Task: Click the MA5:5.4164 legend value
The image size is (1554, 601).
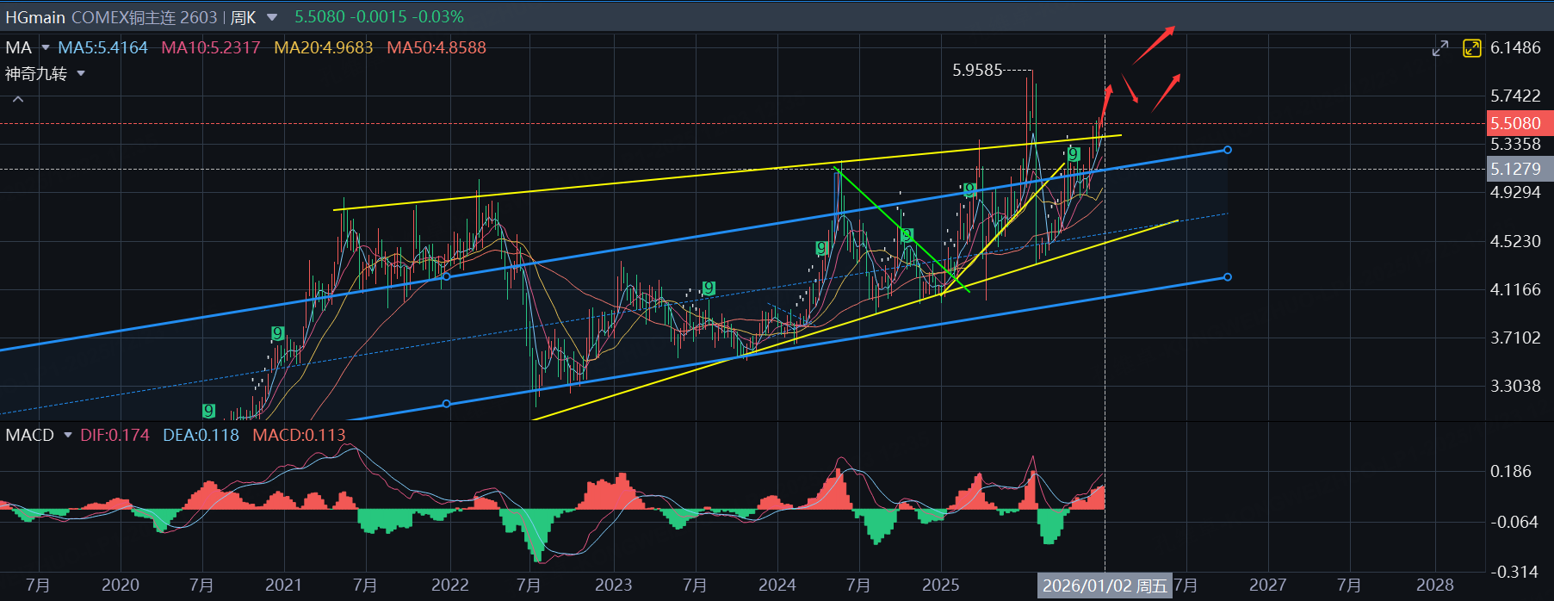Action: click(x=102, y=47)
